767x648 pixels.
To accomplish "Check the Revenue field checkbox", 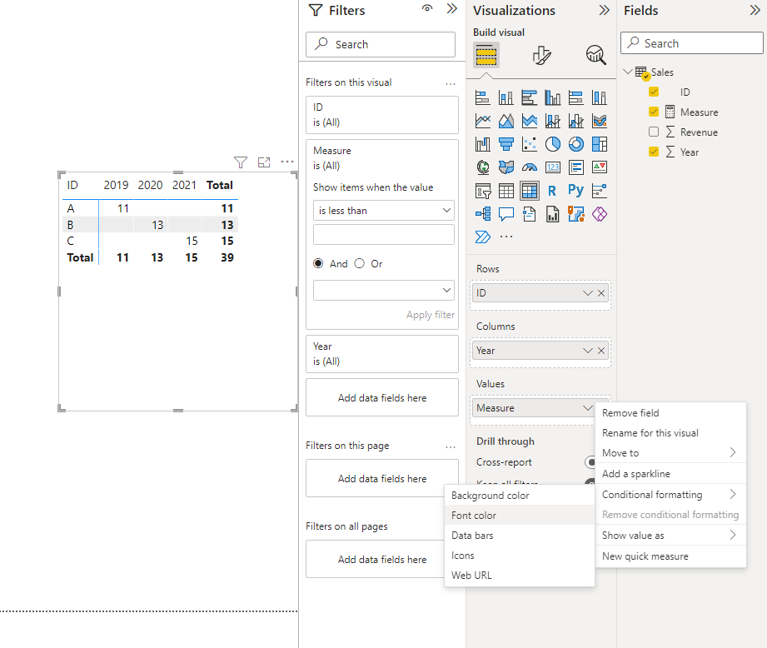I will pyautogui.click(x=654, y=132).
